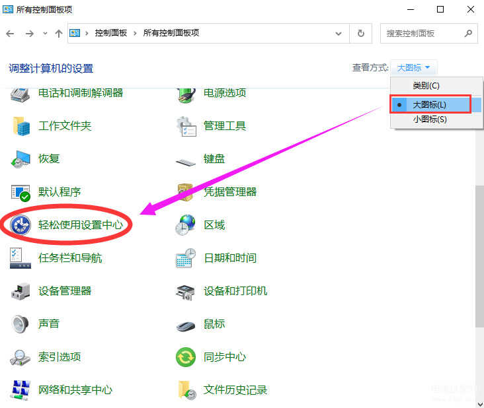Screen dimensions: 484x408
Task: Click 设备管理器 text
Action: (x=65, y=291)
